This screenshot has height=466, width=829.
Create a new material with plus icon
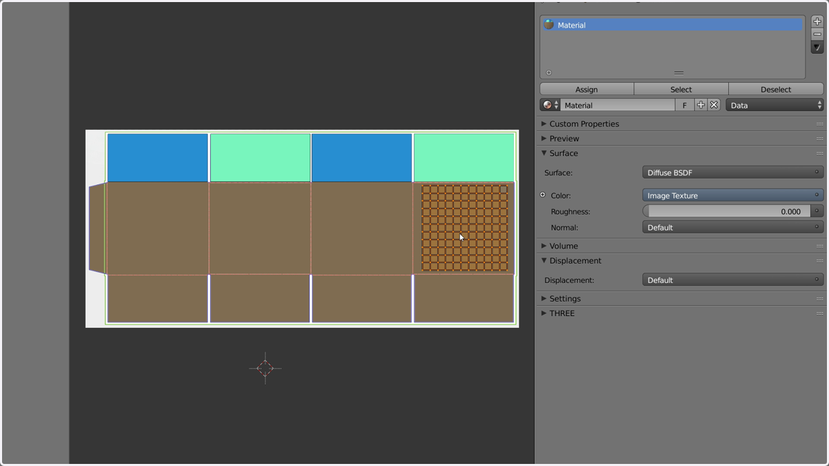701,105
